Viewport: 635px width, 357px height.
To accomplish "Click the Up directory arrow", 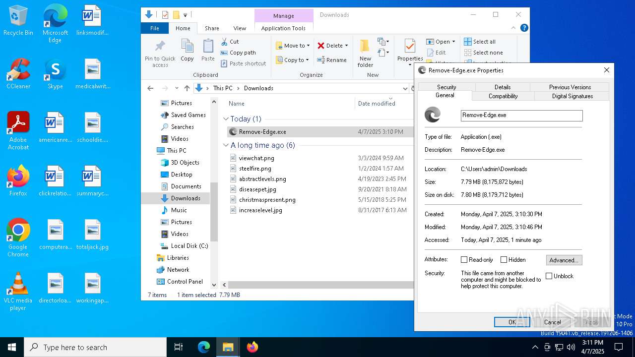I will 187,88.
